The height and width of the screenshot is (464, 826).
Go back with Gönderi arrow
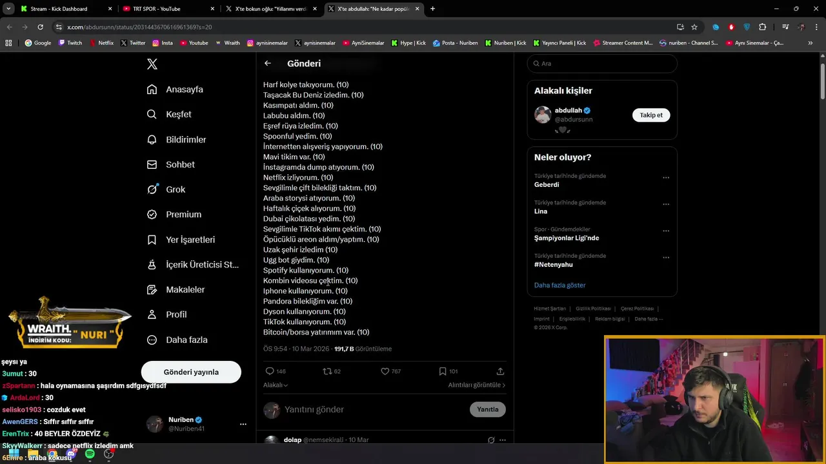[x=268, y=63]
